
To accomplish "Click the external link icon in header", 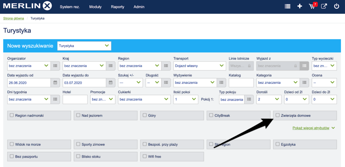I will click(x=324, y=6).
